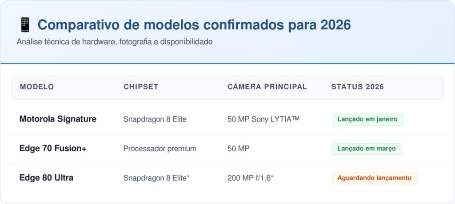Click the "Aguardando lançamento" status badge
The height and width of the screenshot is (204, 455).
pos(374,178)
